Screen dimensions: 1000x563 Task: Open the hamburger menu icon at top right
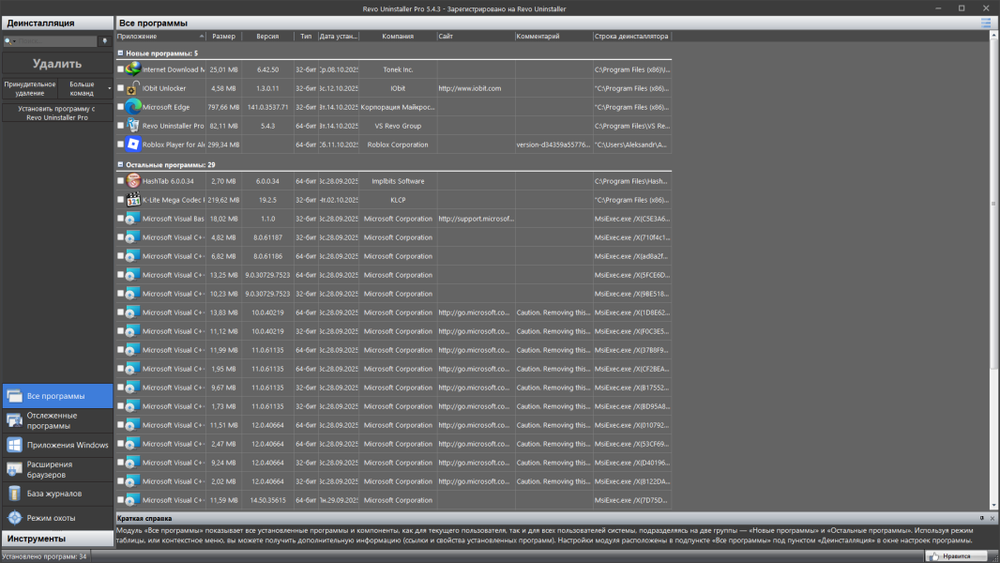985,23
